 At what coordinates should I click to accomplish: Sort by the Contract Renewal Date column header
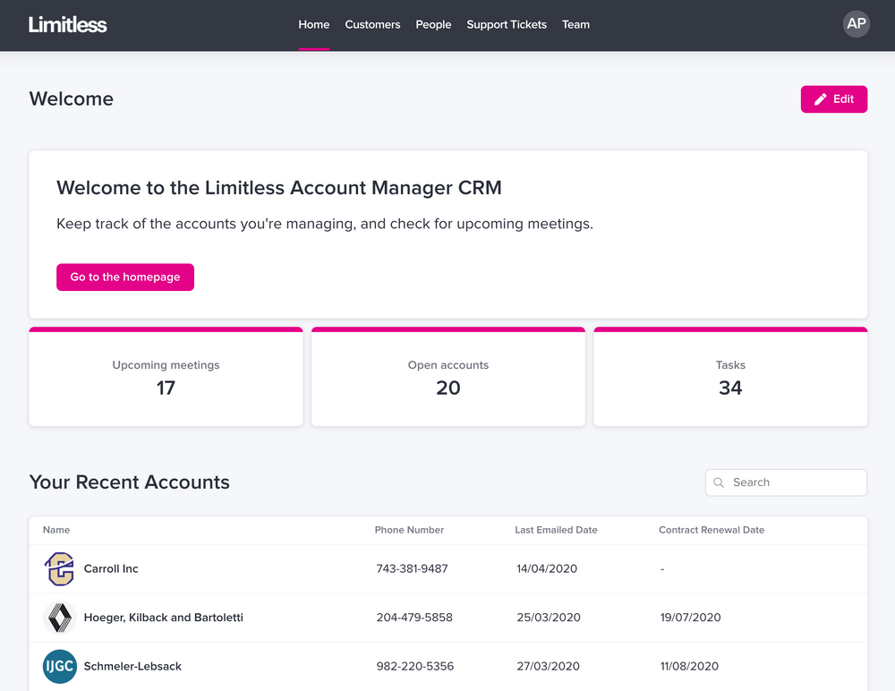click(x=712, y=530)
